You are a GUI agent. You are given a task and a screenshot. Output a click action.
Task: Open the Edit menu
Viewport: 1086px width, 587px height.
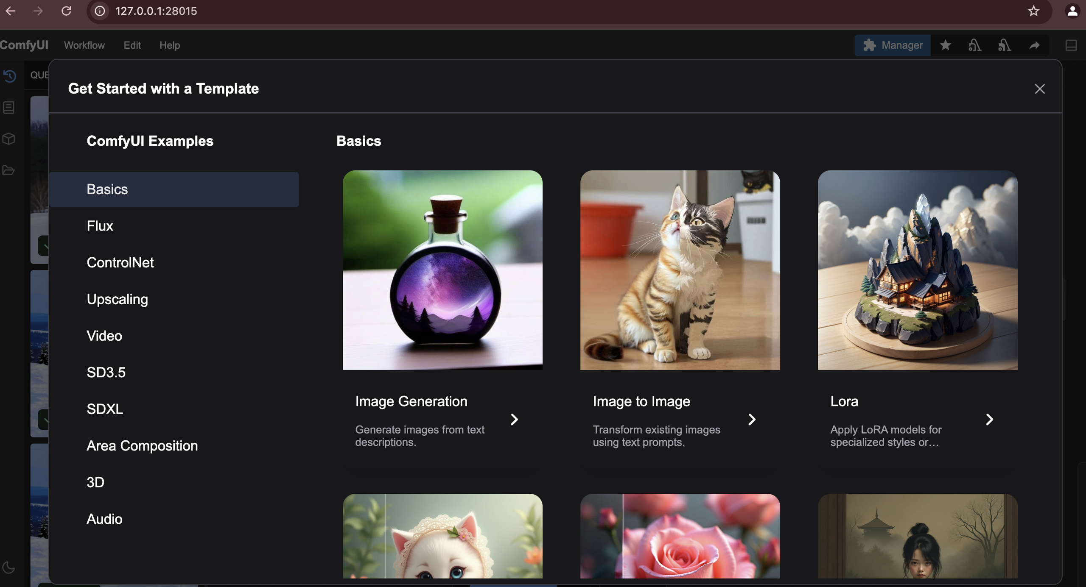132,45
